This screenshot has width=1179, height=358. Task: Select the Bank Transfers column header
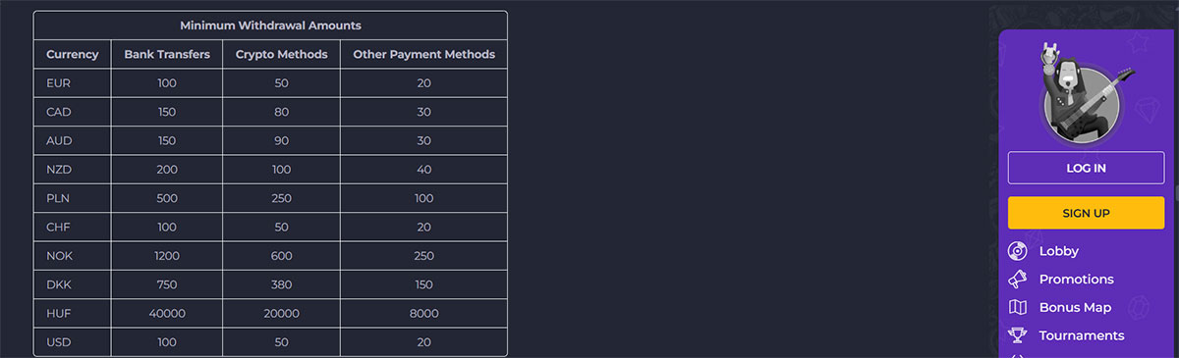click(167, 55)
